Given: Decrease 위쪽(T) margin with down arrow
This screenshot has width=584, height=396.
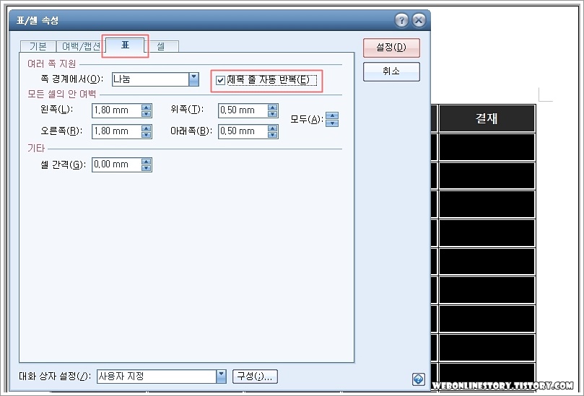Looking at the screenshot, I should point(273,114).
